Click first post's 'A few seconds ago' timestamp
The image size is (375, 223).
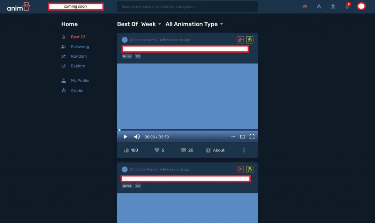pos(175,40)
